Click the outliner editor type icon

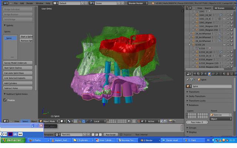pyautogui.click(x=188, y=8)
